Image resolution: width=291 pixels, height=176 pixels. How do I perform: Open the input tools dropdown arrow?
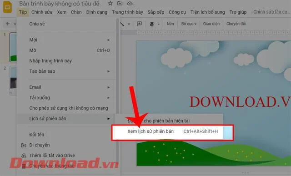tap(159, 24)
